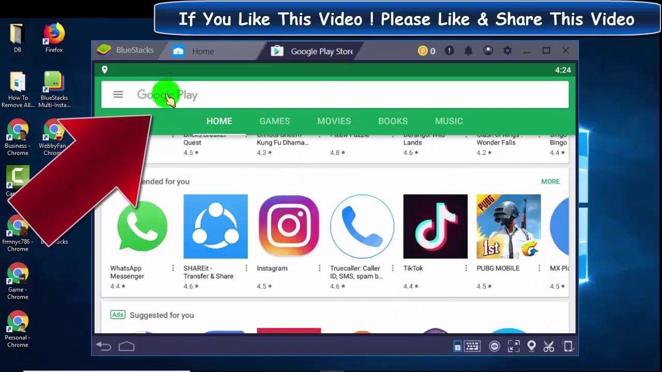Viewport: 662px width, 372px height.
Task: Open the DB folder on desktop
Action: [18, 38]
